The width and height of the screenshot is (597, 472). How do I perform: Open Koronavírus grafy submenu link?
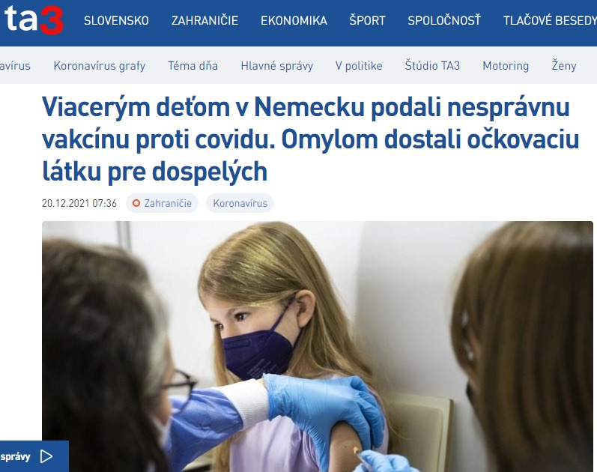click(x=100, y=65)
